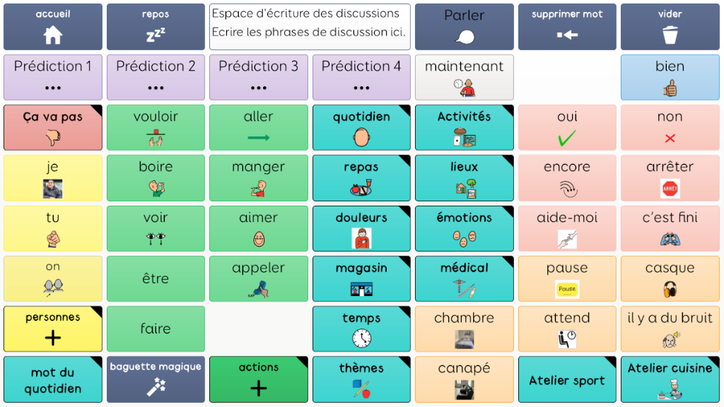Delete last word with supprimer mot
This screenshot has width=724, height=407.
tap(567, 27)
